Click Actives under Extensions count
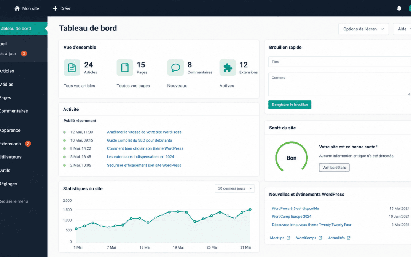Viewport: 411px width, 257px height. point(227,86)
